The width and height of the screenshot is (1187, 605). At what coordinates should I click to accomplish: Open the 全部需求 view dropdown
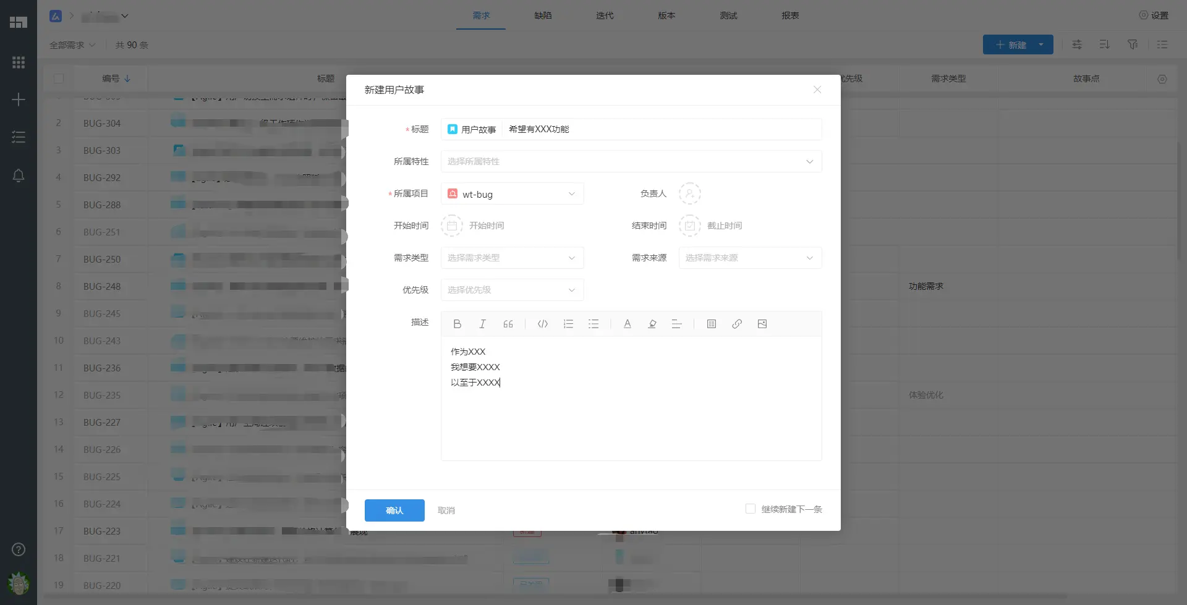[72, 45]
